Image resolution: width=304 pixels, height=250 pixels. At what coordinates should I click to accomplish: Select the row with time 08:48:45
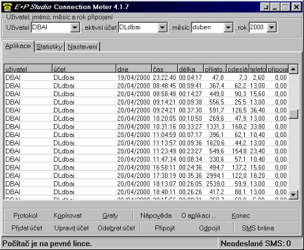[146, 86]
